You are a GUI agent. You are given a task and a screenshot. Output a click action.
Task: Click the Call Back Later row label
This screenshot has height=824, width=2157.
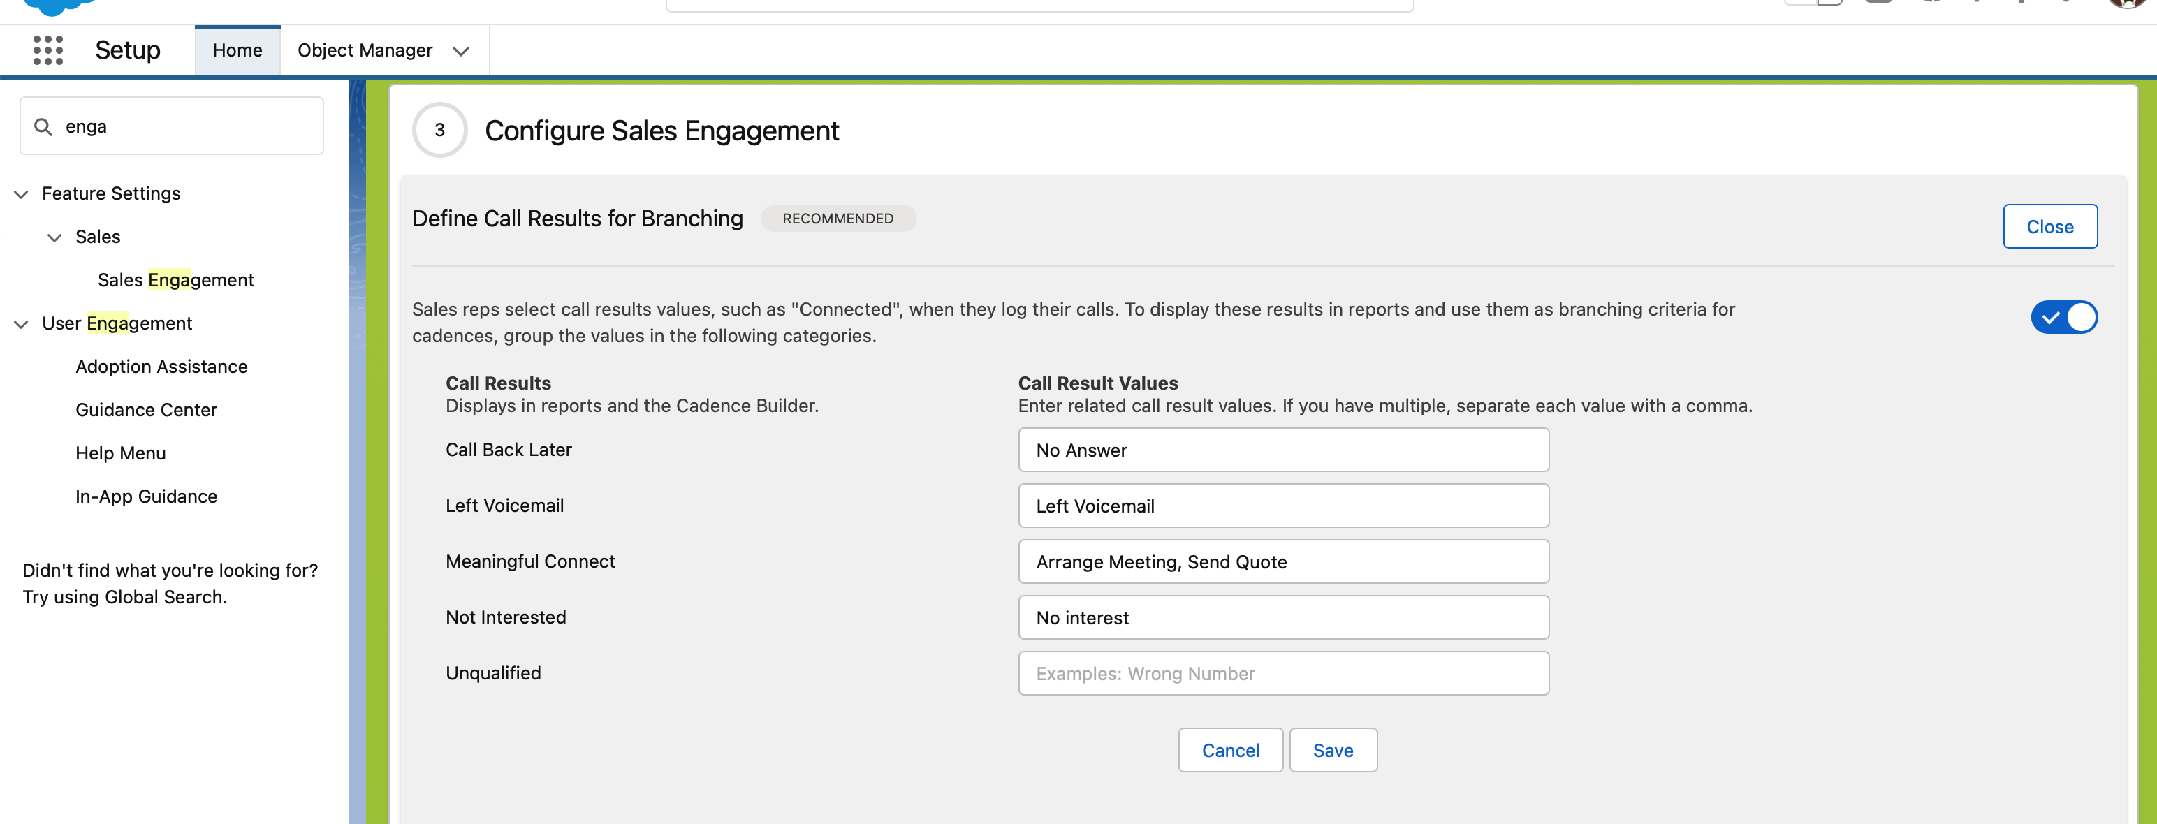[509, 450]
